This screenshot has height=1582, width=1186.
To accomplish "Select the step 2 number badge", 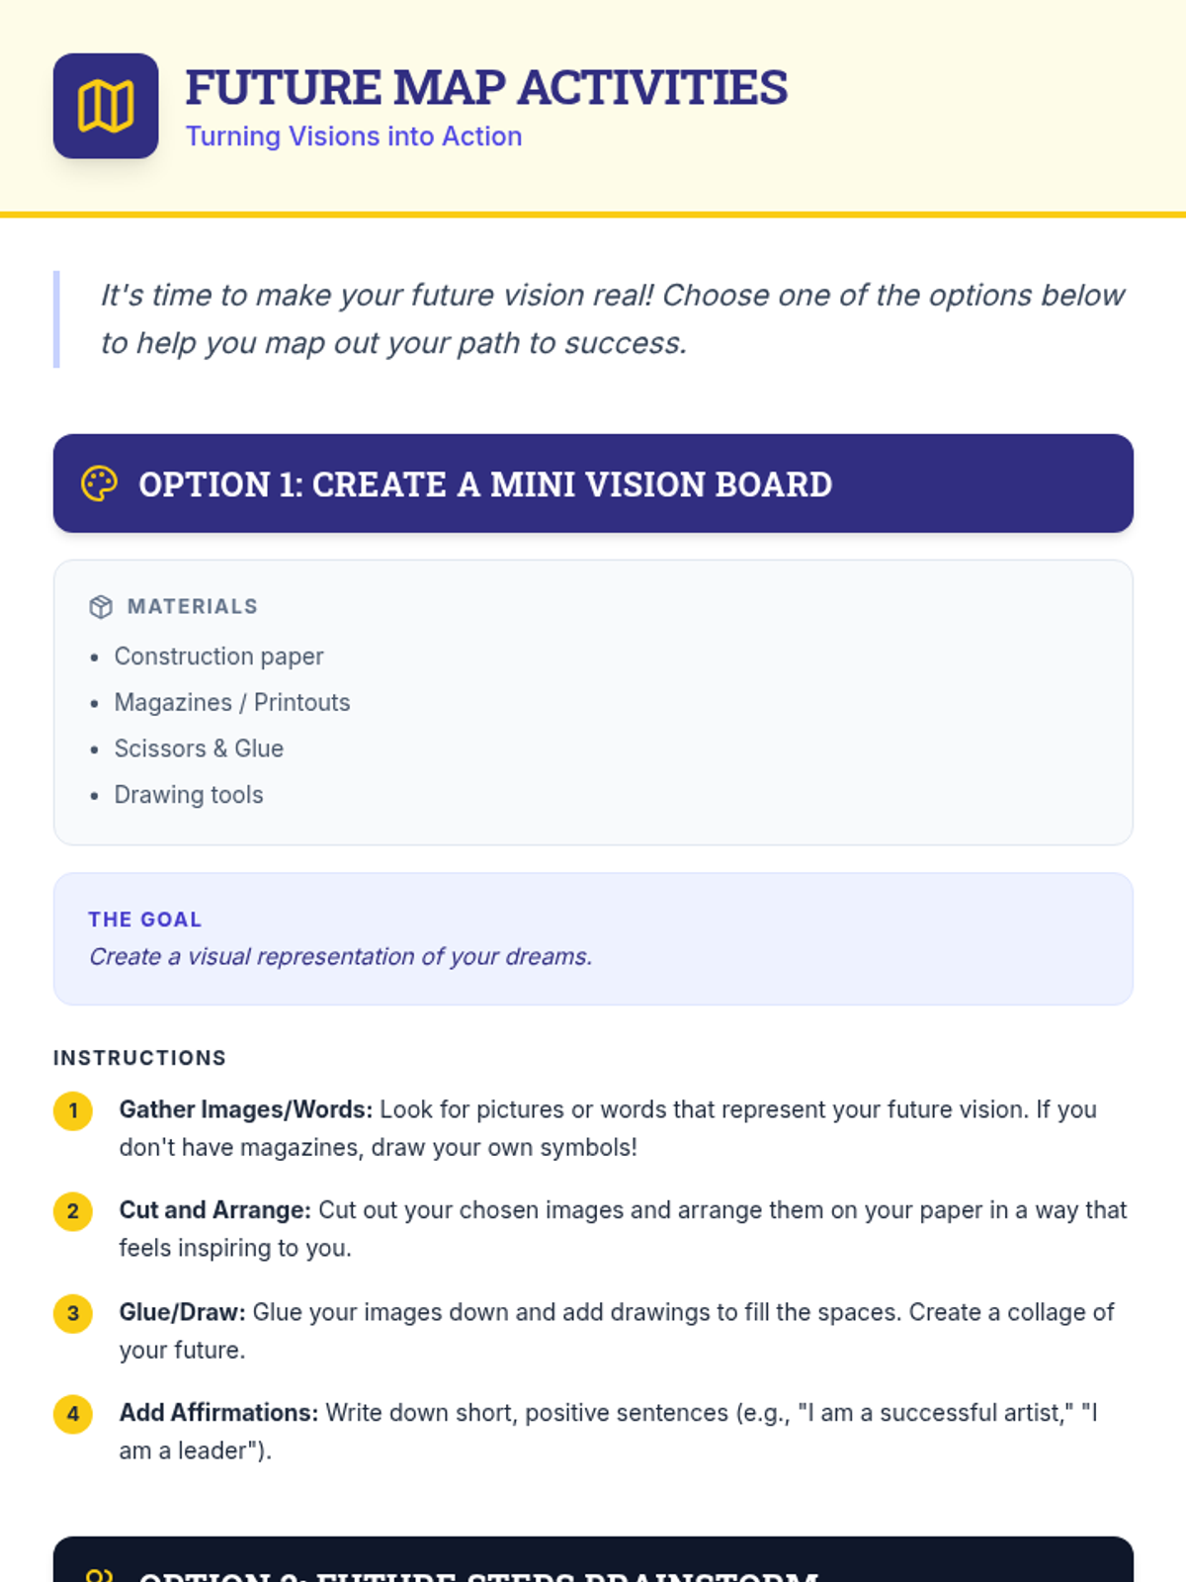I will point(73,1211).
